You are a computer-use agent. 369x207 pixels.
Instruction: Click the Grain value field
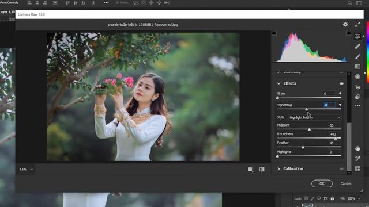click(329, 93)
